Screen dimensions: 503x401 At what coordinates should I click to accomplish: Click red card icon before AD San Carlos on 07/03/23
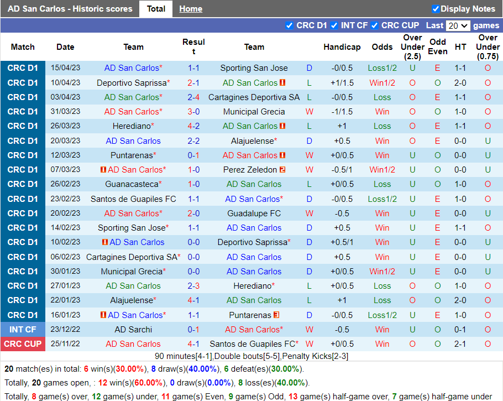[x=103, y=170]
